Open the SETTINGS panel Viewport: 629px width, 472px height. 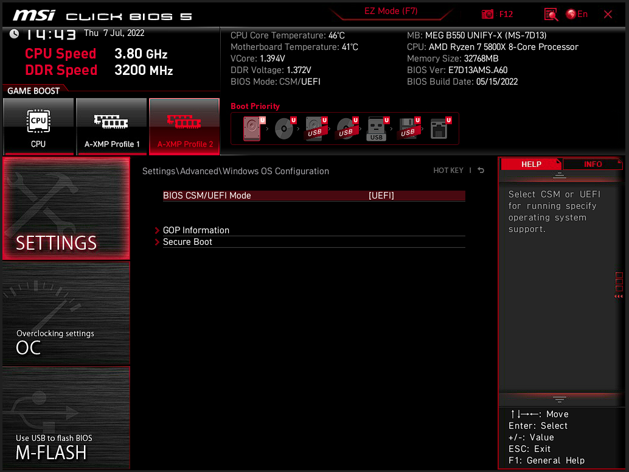click(66, 208)
